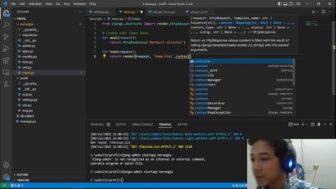This screenshot has width=336, height=189.
Task: Open the Source Control view
Action: click(x=6, y=37)
